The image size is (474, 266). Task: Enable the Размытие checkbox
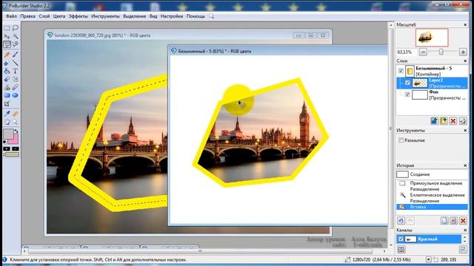click(x=401, y=140)
